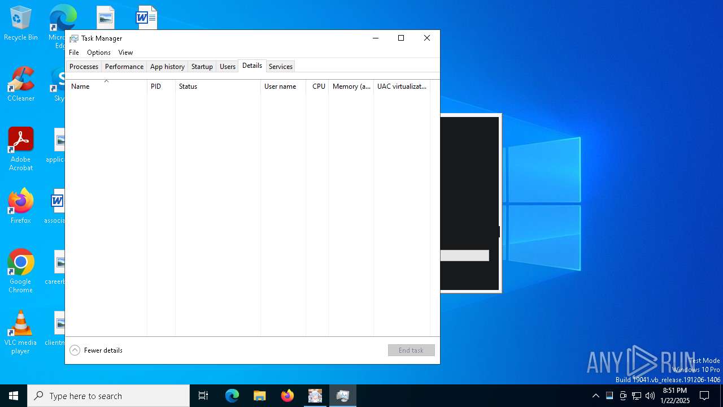Click the End task button

[x=411, y=350]
